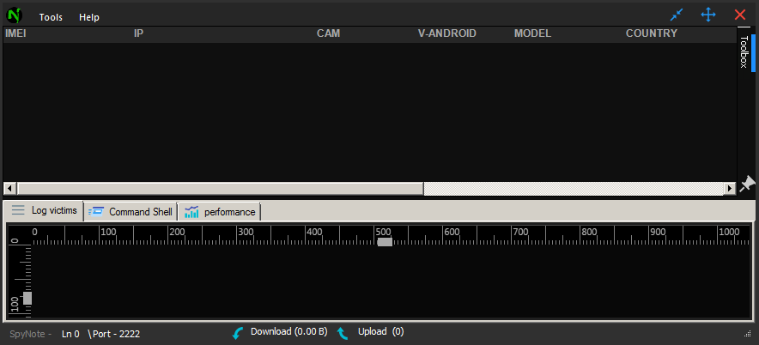This screenshot has height=345, width=759.
Task: Click the blue four-way move icon
Action: 708,15
